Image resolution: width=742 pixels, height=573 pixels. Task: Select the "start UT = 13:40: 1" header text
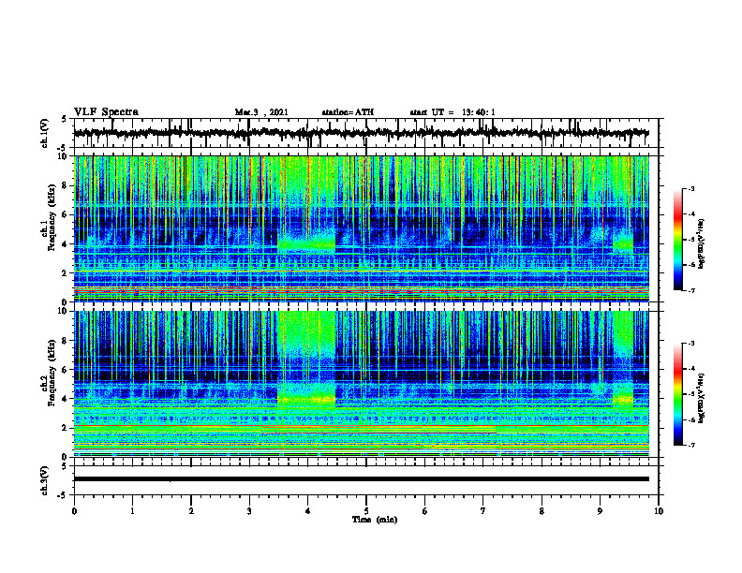453,112
